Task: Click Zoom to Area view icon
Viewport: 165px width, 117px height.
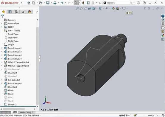Action: pyautogui.click(x=81, y=8)
